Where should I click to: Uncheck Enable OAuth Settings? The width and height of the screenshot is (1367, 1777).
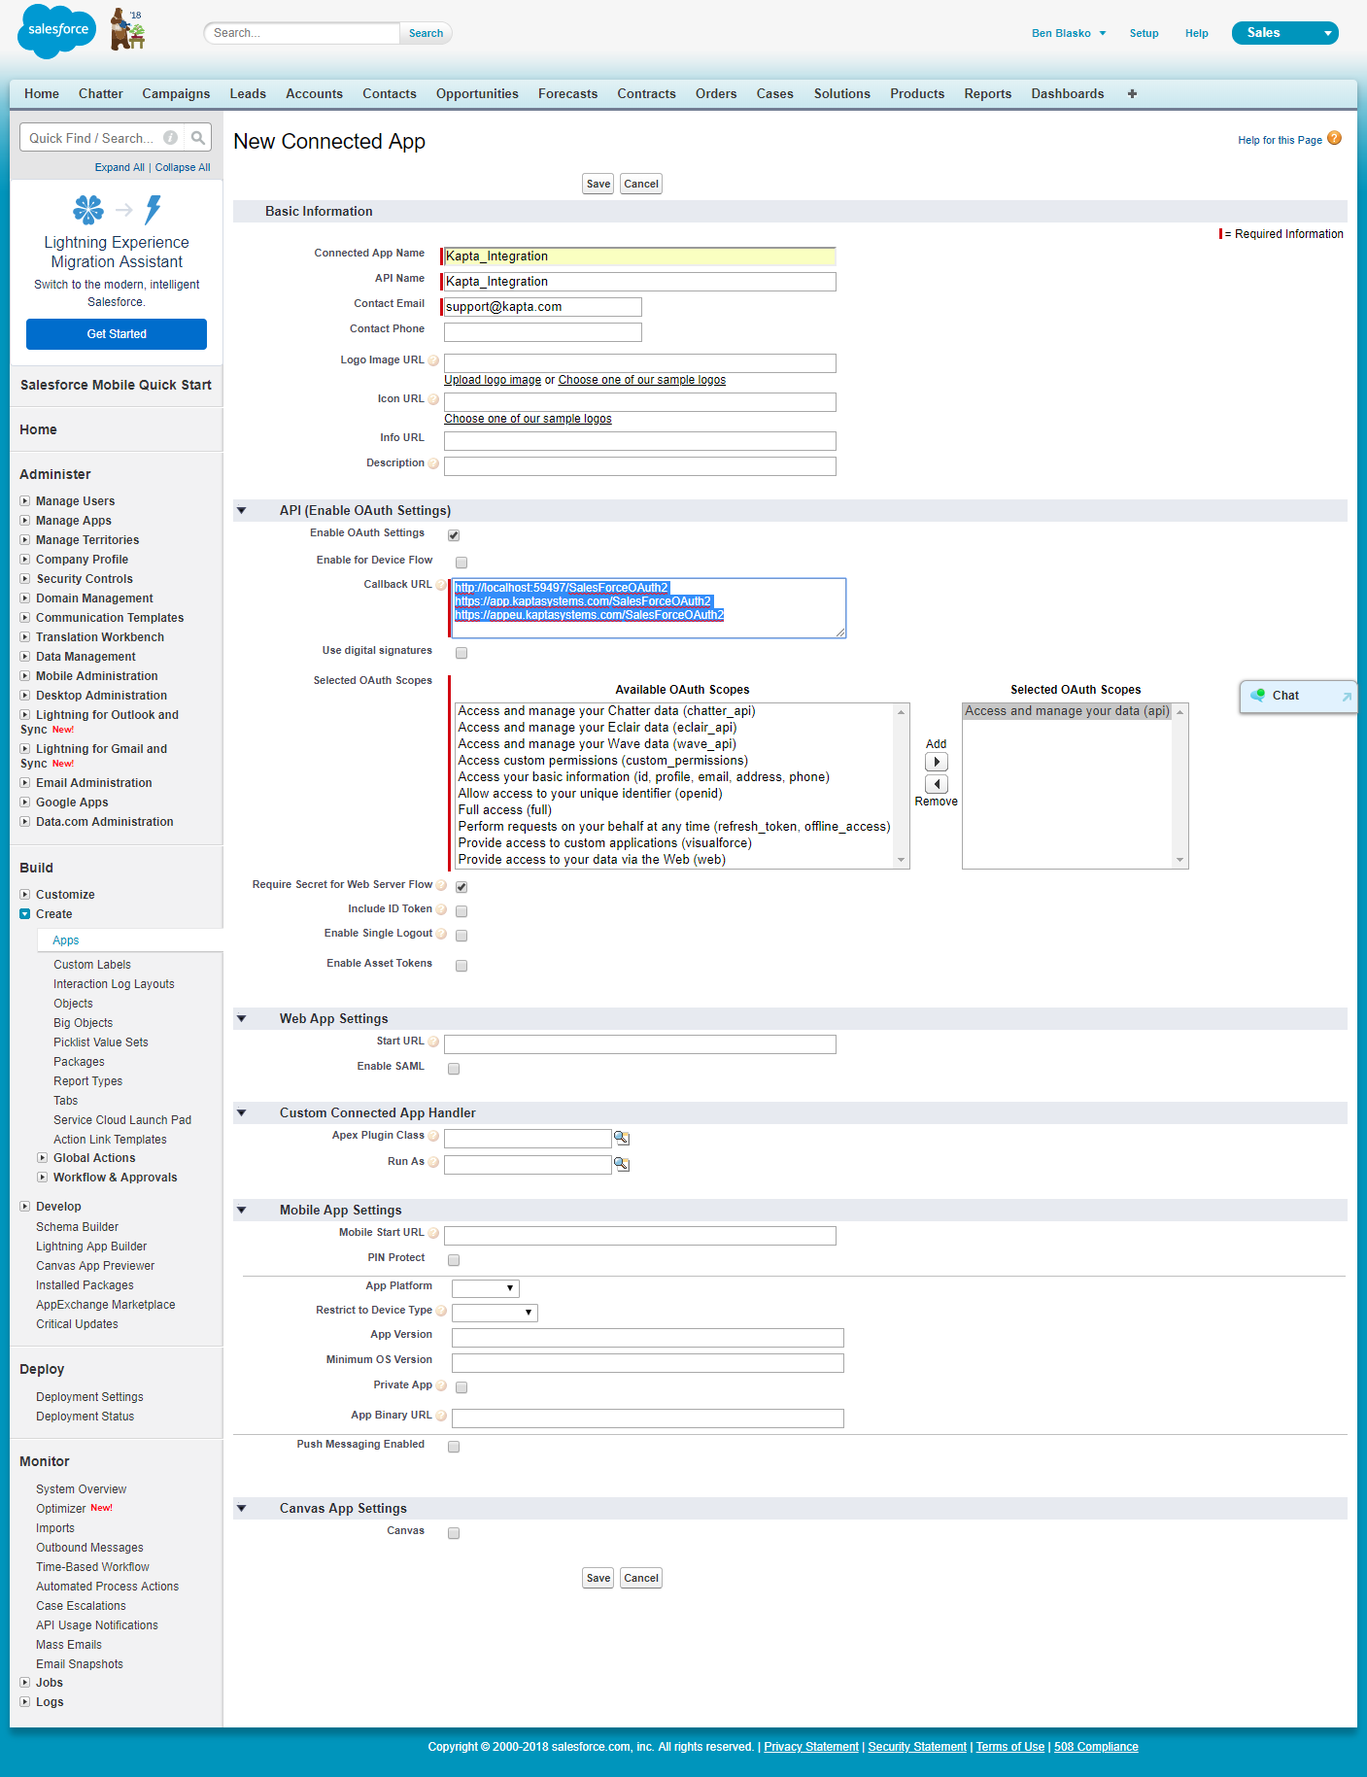[x=454, y=535]
